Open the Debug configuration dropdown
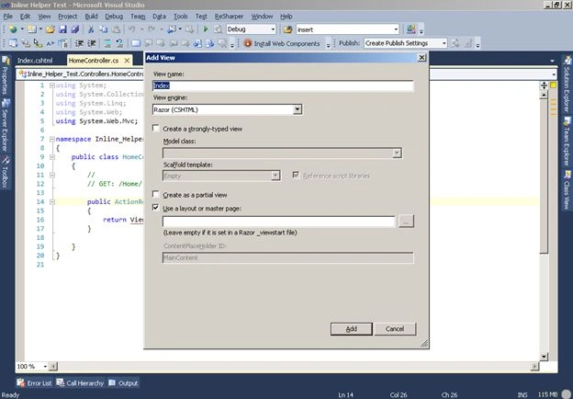The width and height of the screenshot is (573, 399). [x=273, y=29]
